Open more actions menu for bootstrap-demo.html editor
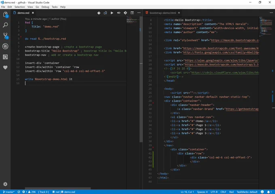 coord(271,13)
